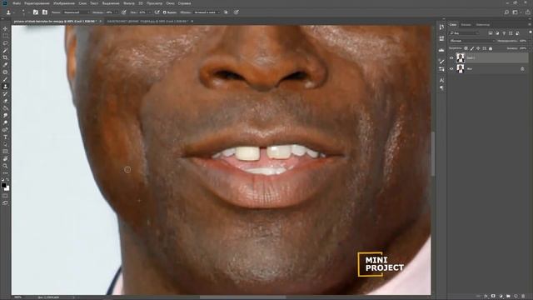Select the Spot Healing Brush tool

coord(5,72)
